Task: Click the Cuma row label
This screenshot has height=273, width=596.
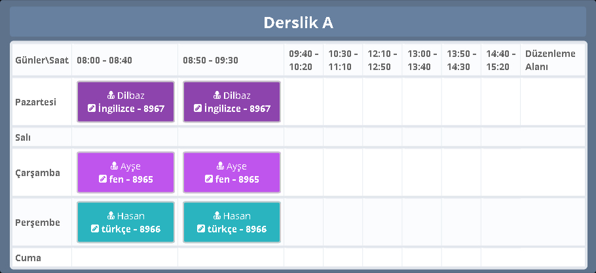Action: [28, 258]
